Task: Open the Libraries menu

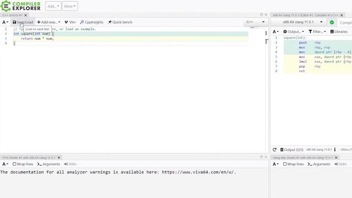Action: tap(339, 32)
